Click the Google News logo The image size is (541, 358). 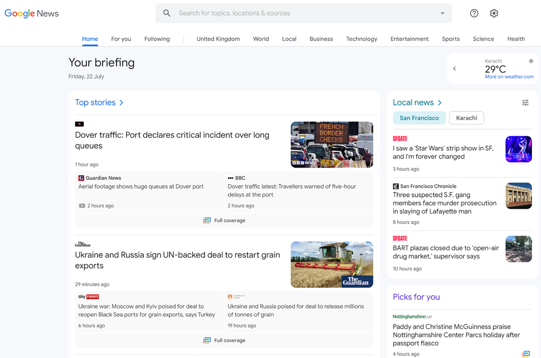coord(31,14)
